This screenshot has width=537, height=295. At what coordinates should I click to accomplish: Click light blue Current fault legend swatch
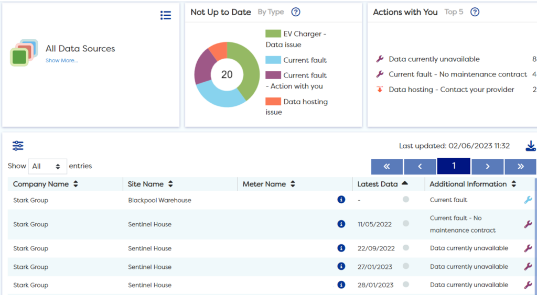(x=273, y=60)
